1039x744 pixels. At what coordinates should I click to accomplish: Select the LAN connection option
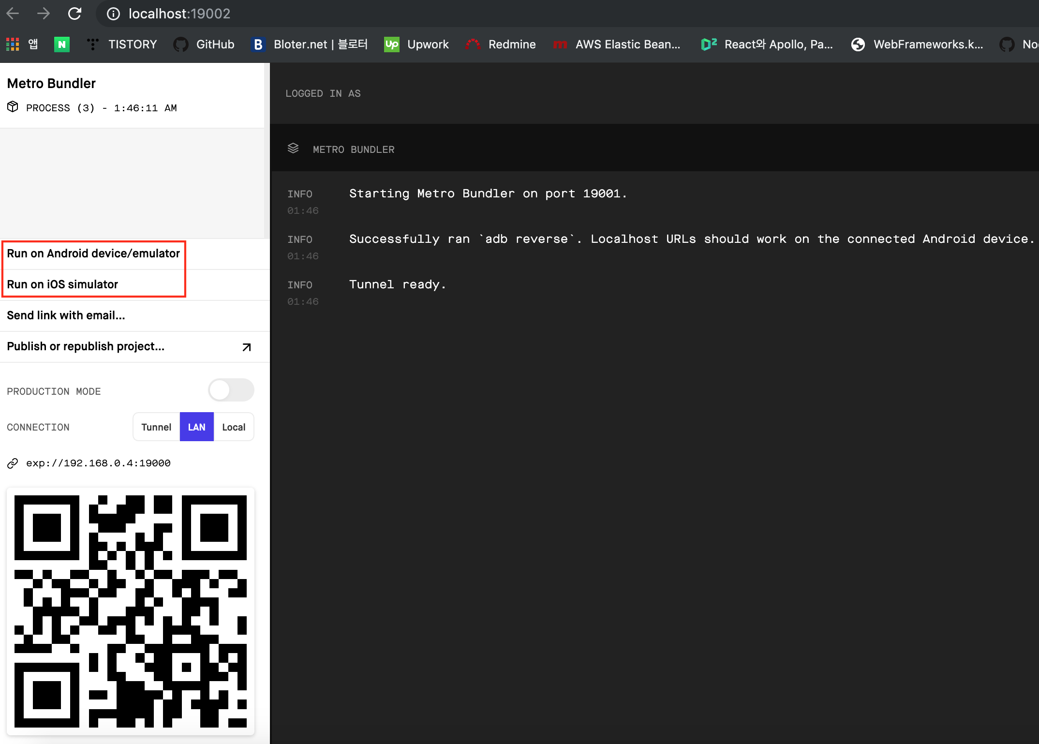point(196,427)
